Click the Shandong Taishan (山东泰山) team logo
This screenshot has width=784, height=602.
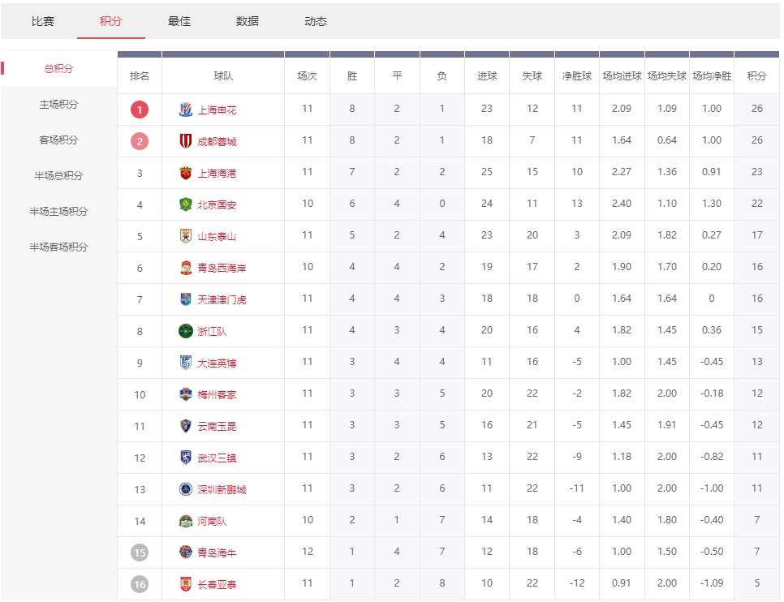click(x=186, y=236)
